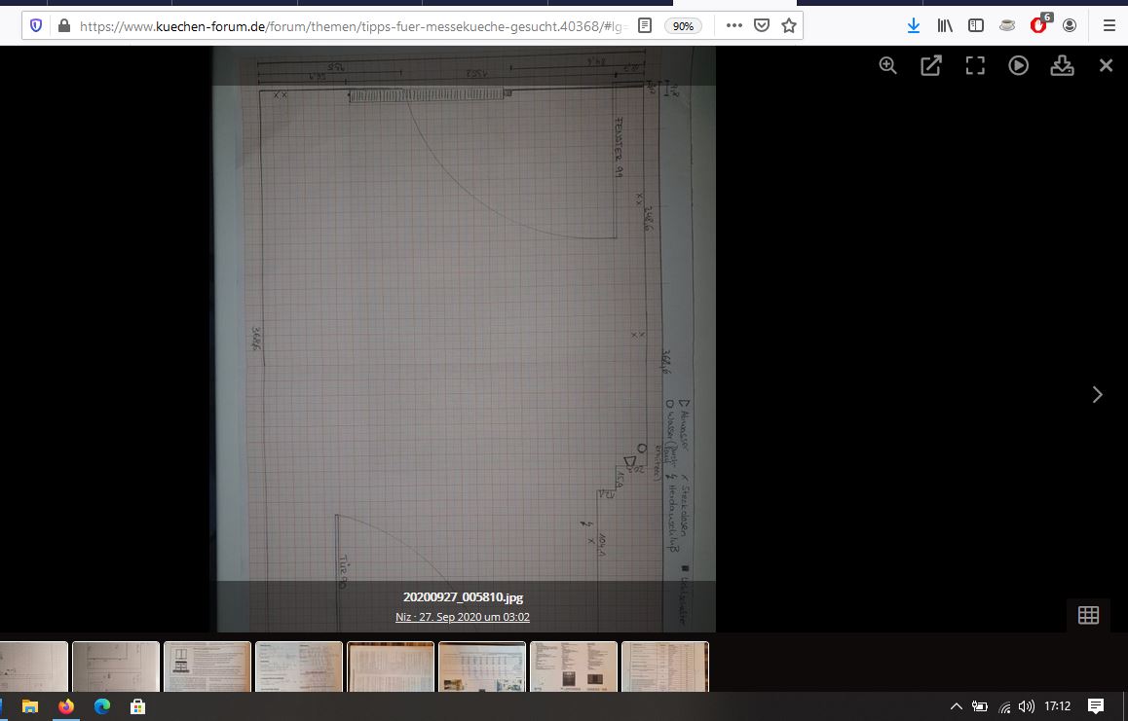Zoom into the floor plan image

(x=887, y=65)
